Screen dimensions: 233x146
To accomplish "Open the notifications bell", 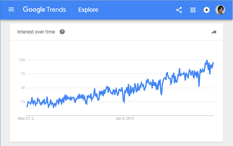I will point(207,10).
